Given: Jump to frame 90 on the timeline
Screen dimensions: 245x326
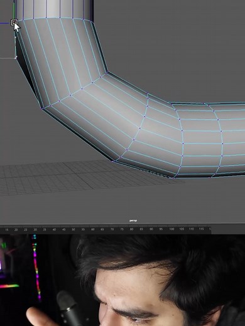Looking at the screenshot, I should click(x=151, y=229).
